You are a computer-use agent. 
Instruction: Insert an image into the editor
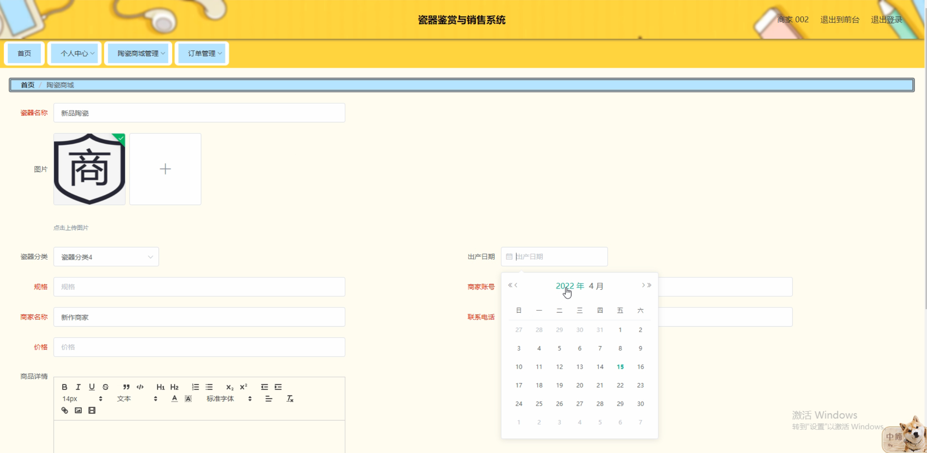[x=78, y=410]
